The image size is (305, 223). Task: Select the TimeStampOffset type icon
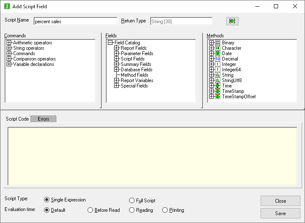click(x=217, y=97)
